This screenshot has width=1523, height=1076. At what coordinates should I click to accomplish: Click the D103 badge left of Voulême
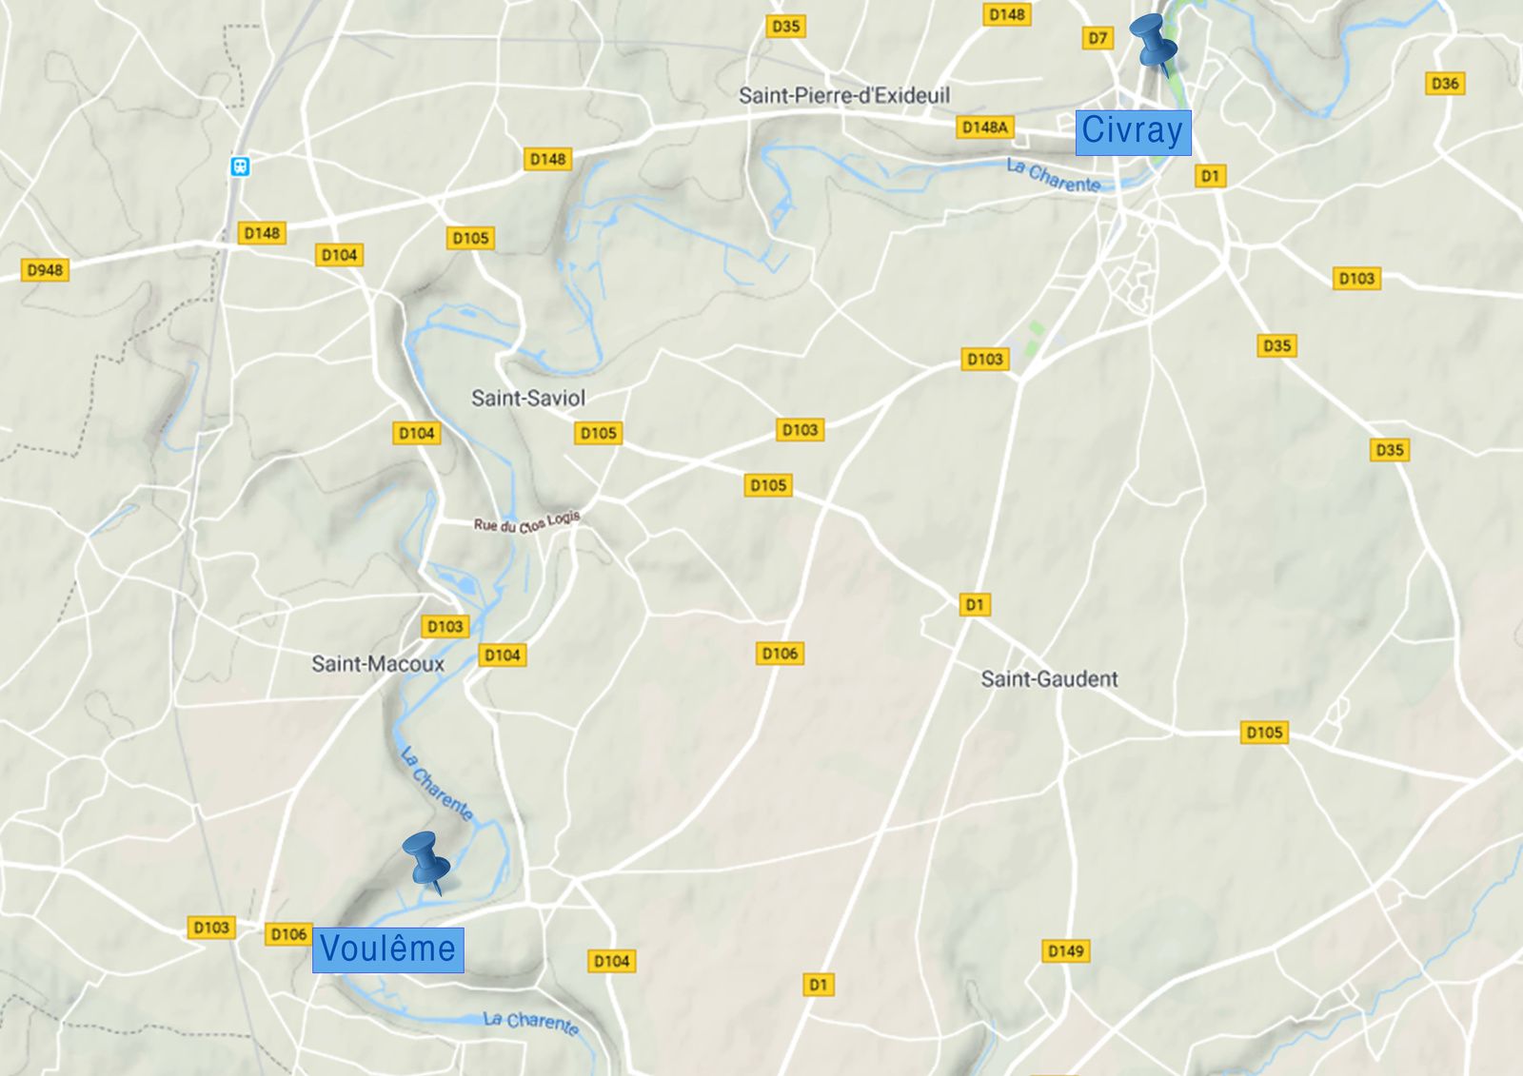point(211,927)
